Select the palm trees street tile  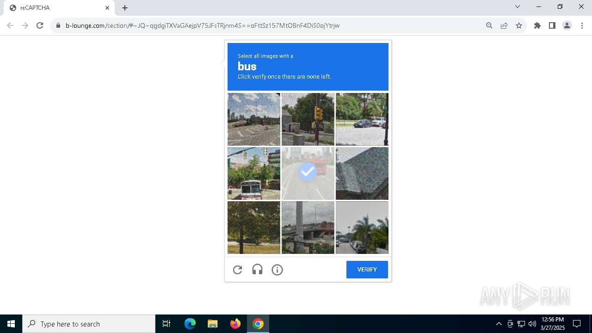point(362,228)
